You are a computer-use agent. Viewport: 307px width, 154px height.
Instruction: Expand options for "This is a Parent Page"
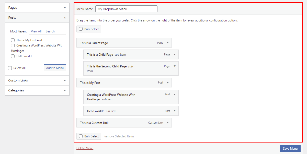(x=168, y=43)
